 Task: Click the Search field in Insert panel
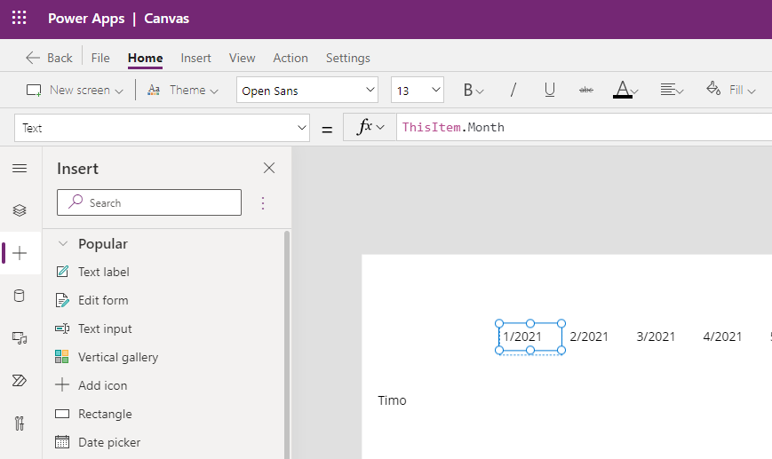(149, 203)
